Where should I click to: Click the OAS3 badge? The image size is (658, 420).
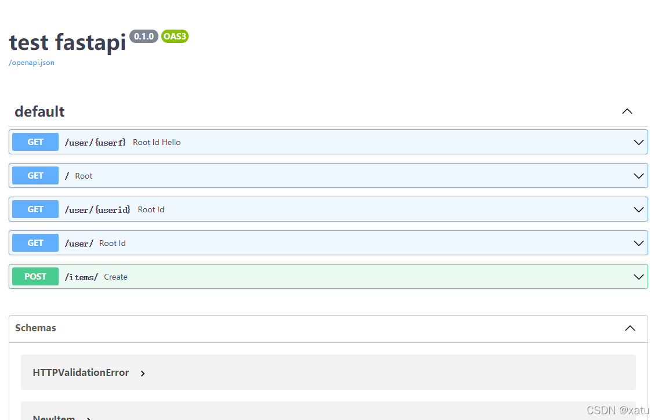[175, 37]
